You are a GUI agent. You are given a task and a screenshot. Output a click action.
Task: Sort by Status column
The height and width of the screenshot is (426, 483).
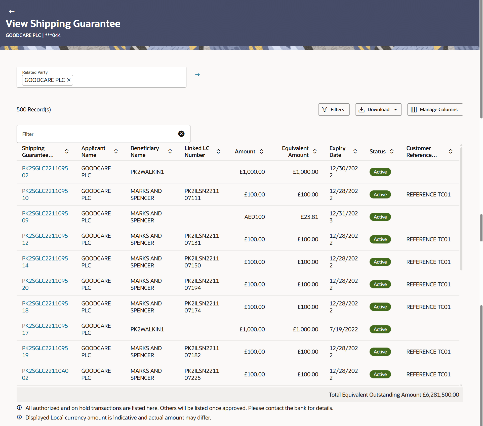point(392,151)
